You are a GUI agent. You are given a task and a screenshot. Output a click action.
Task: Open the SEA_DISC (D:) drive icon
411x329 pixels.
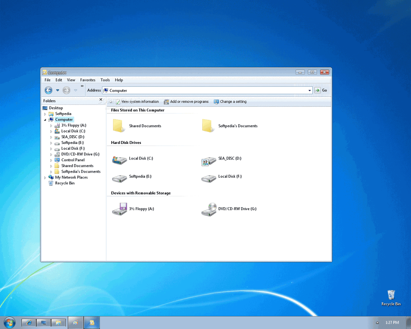(x=208, y=160)
